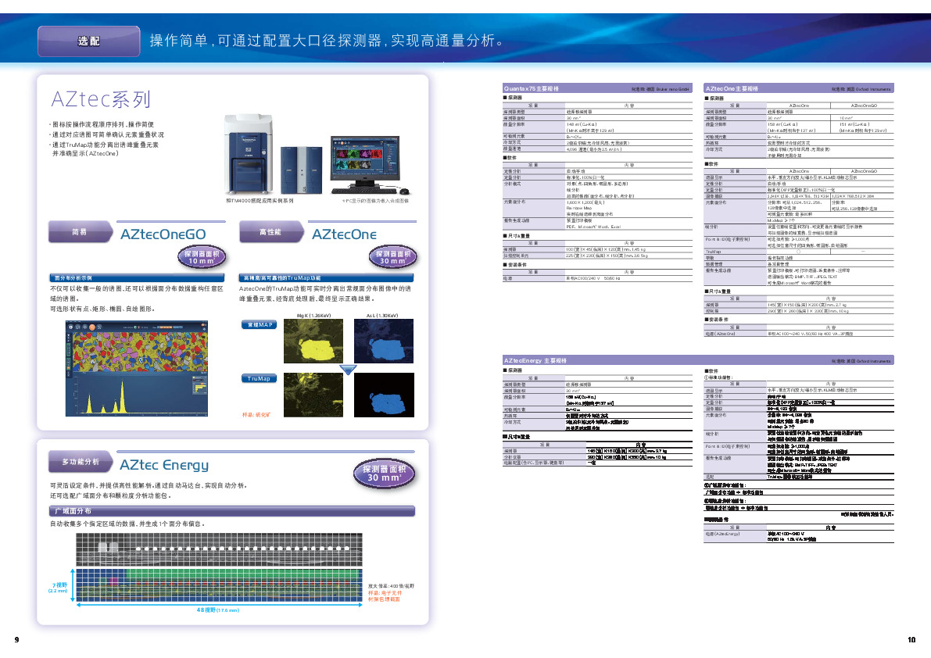
Task: Click the 高性能 arrow label
Action: point(271,232)
